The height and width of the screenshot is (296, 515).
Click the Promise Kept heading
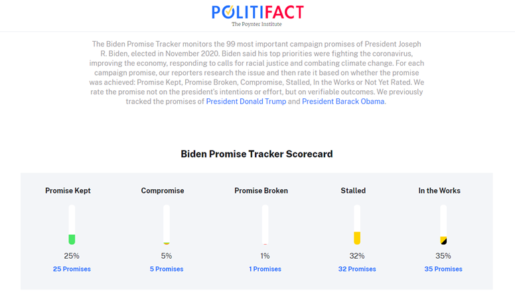point(68,190)
